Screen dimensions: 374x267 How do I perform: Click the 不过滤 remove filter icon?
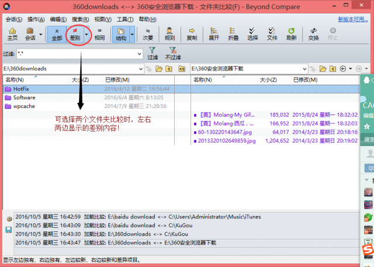coord(173,53)
